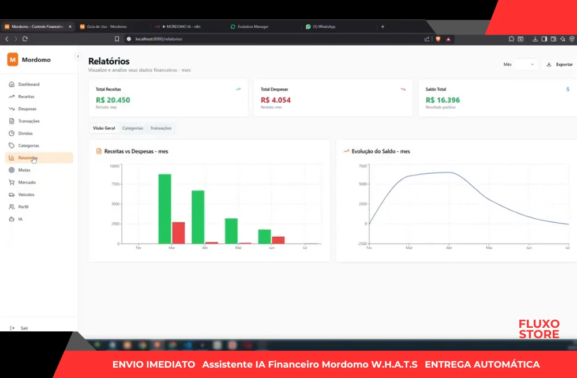The width and height of the screenshot is (577, 378).
Task: Collapse the sidebar with the chevron
Action: tap(78, 56)
